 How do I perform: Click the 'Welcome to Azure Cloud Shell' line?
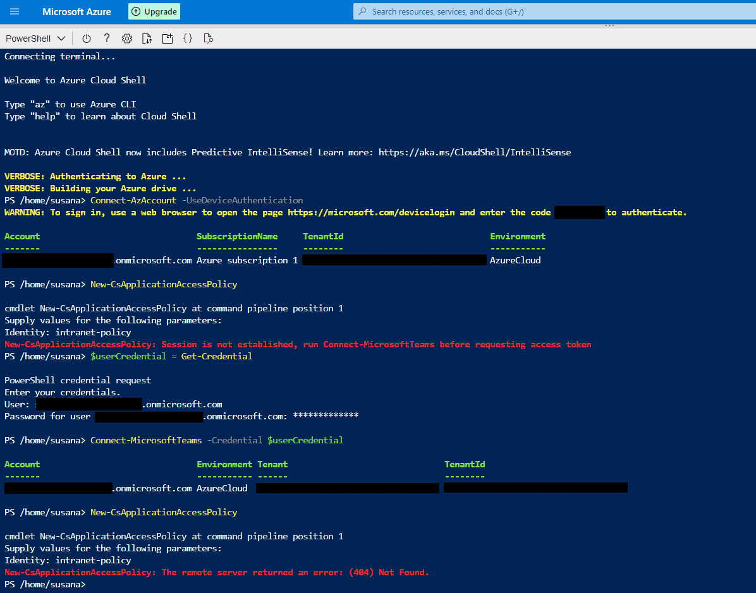[75, 80]
